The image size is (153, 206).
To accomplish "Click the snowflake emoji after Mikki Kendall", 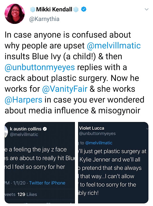I will pos(76,9).
